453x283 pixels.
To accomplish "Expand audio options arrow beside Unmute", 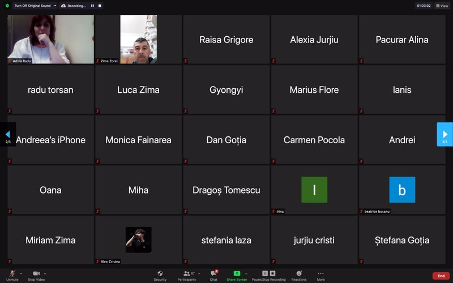I will 21,273.
